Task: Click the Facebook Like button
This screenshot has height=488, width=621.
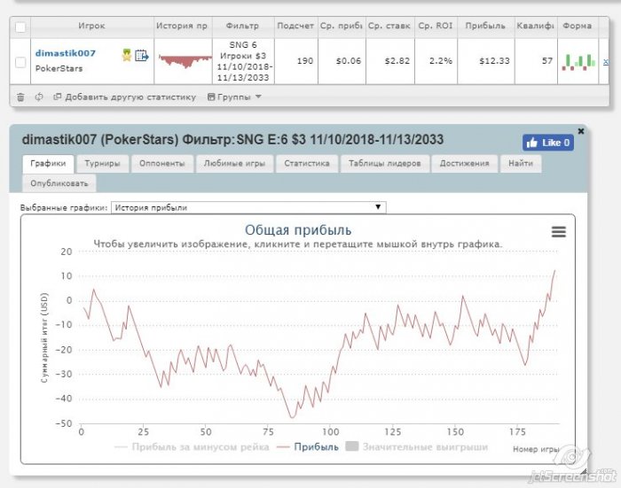Action: pyautogui.click(x=547, y=143)
